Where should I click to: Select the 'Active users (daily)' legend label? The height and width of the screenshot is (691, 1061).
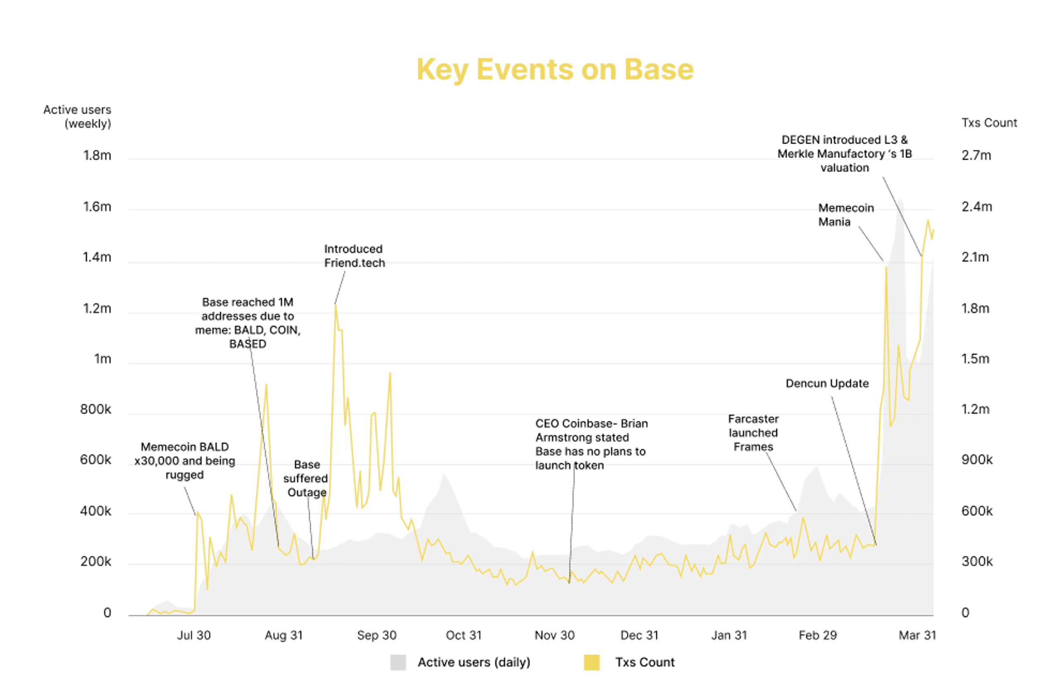pos(473,662)
